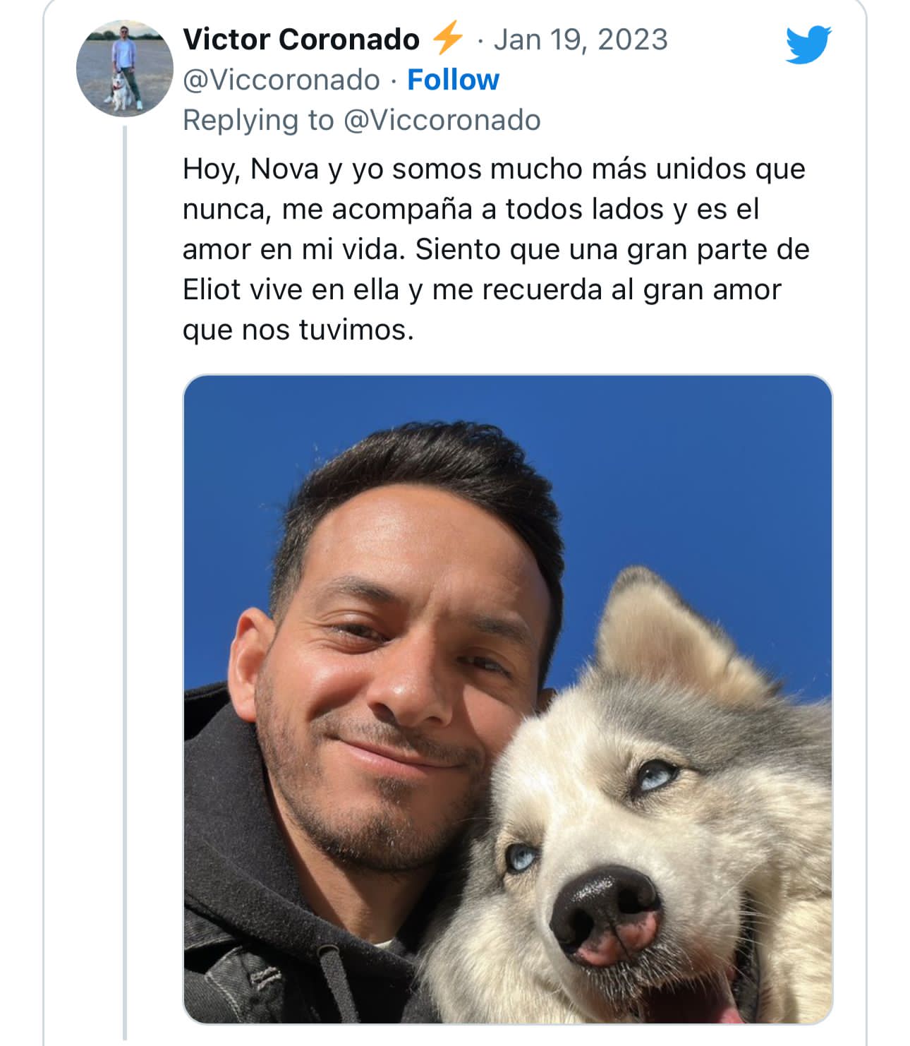Open the Victor Coronado display name
The image size is (910, 1046).
pyautogui.click(x=301, y=40)
